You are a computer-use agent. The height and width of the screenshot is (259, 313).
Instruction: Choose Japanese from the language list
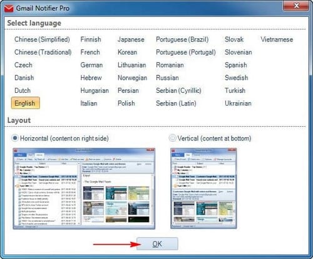[x=131, y=40]
